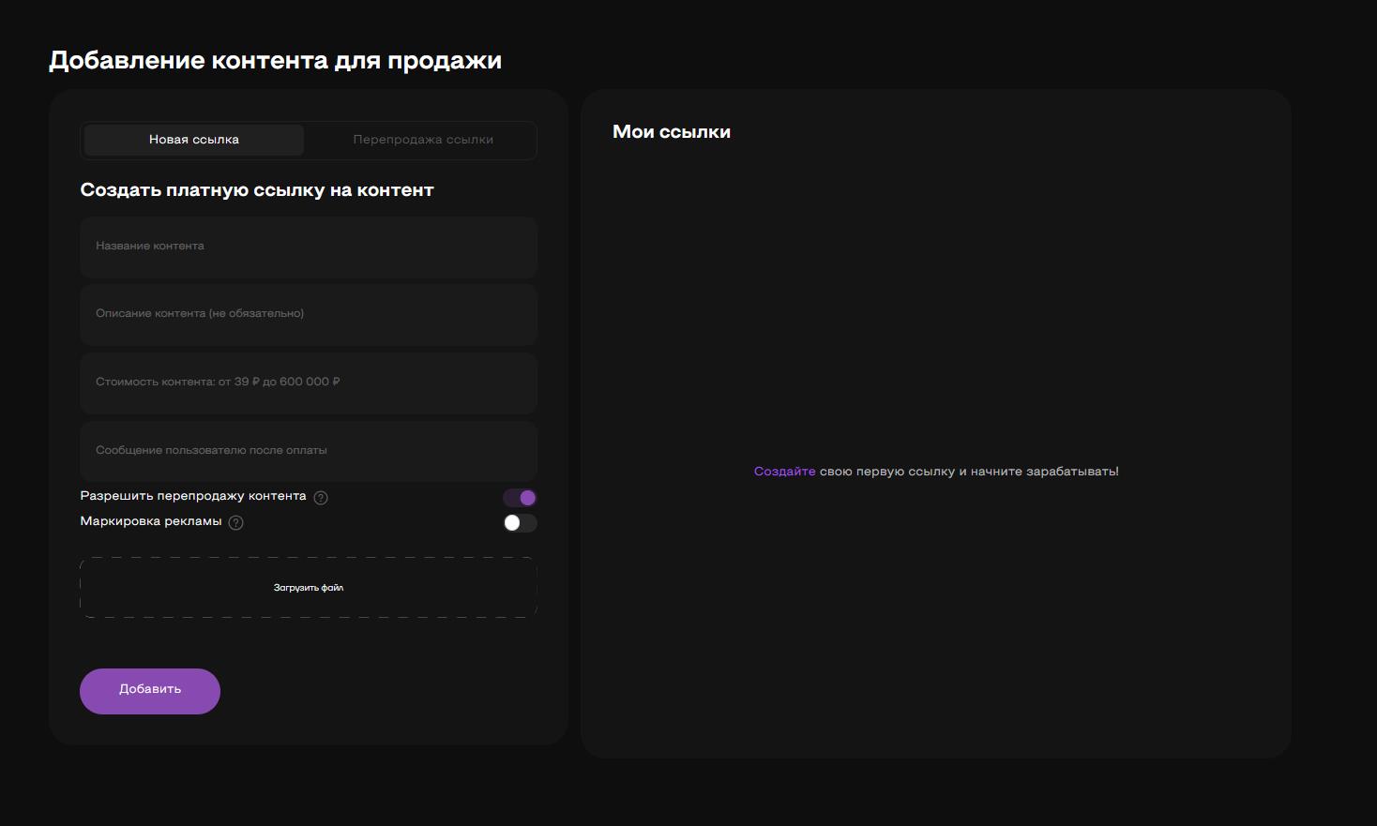The image size is (1377, 826).
Task: Click the Создать платную ссылку на контент heading
Action: tap(257, 190)
